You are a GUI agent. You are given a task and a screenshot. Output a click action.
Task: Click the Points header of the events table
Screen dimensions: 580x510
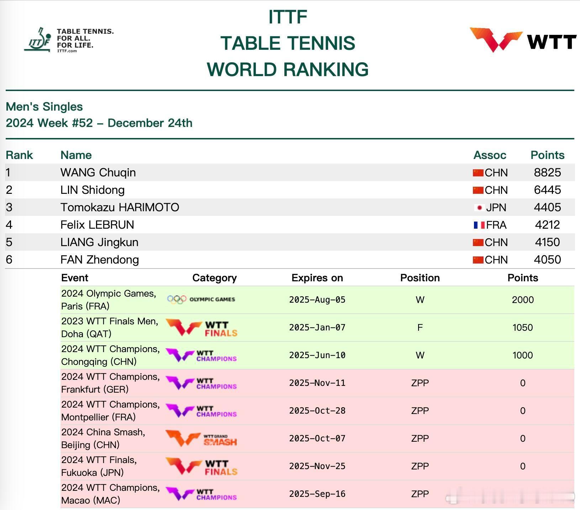click(x=523, y=278)
